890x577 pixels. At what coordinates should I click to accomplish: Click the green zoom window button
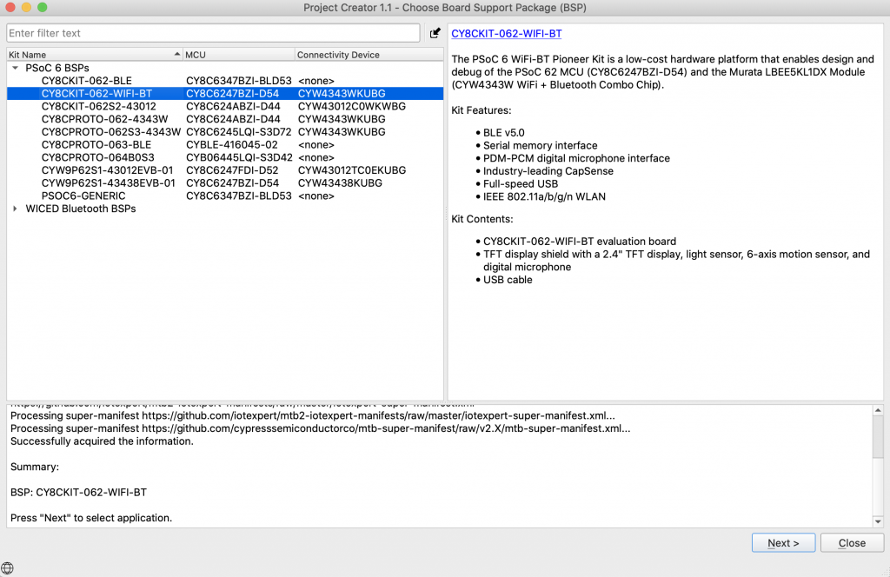point(42,7)
